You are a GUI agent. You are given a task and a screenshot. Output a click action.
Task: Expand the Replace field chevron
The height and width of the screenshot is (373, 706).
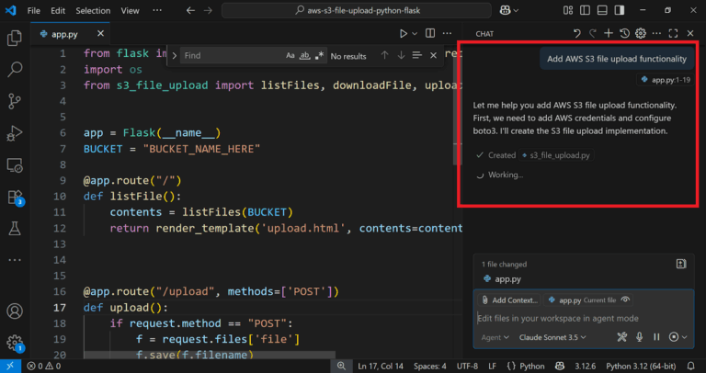coord(175,56)
